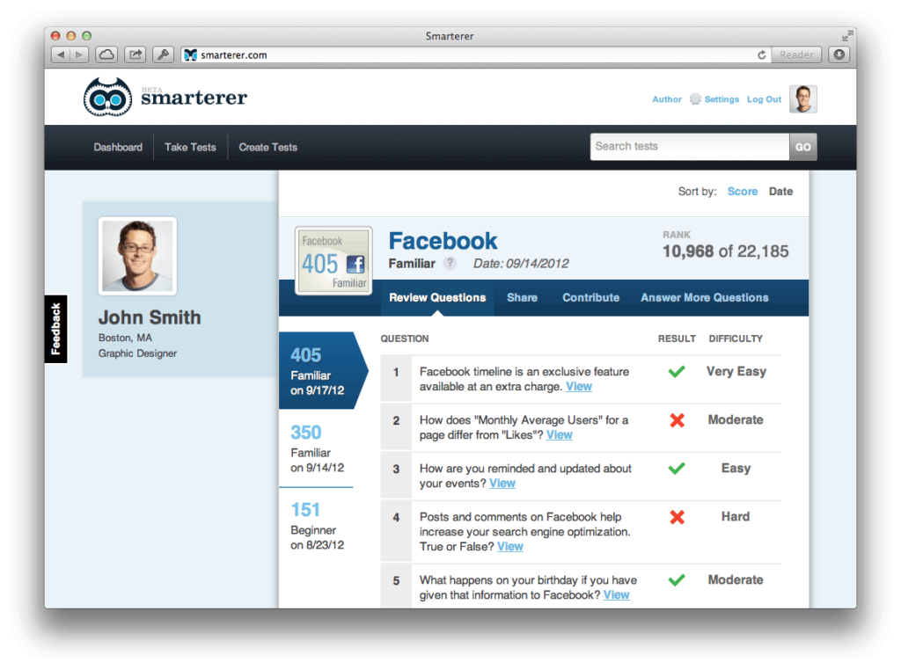
Task: Sort tests by Date
Action: [x=781, y=191]
